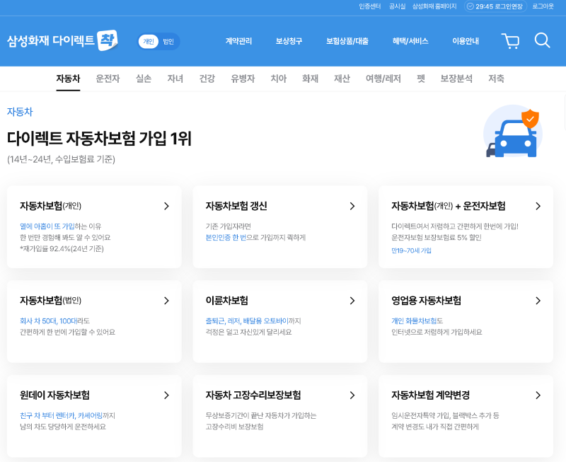This screenshot has height=462, width=566.
Task: Select the 개인 toggle option
Action: tap(149, 42)
